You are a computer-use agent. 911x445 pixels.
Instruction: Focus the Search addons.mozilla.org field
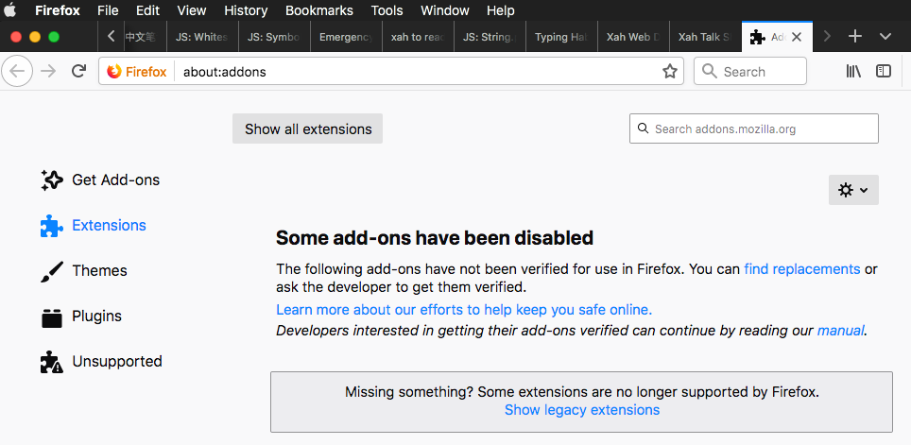click(x=753, y=129)
